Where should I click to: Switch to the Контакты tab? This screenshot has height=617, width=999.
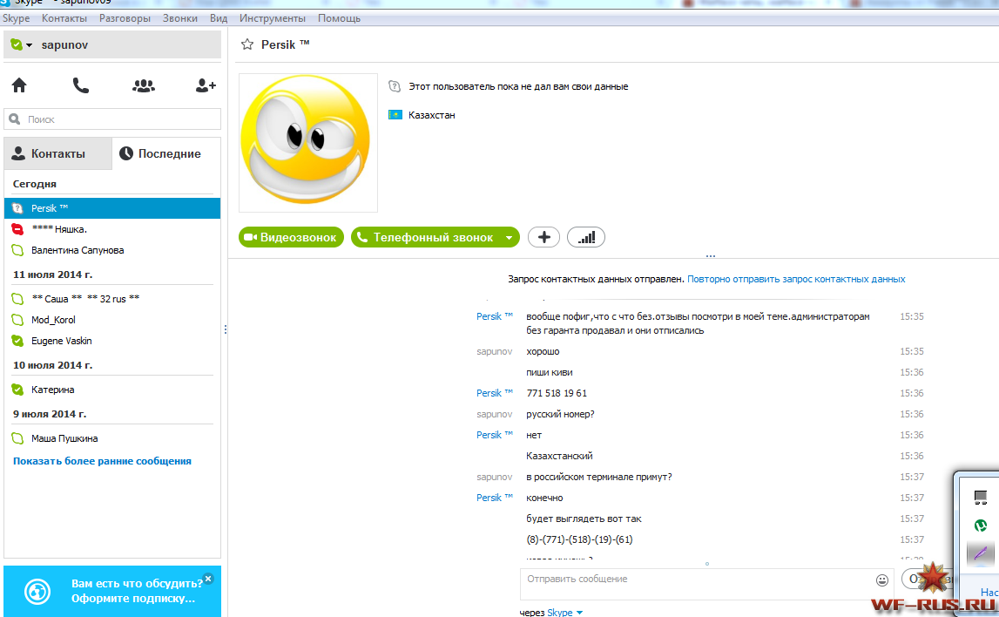(57, 153)
